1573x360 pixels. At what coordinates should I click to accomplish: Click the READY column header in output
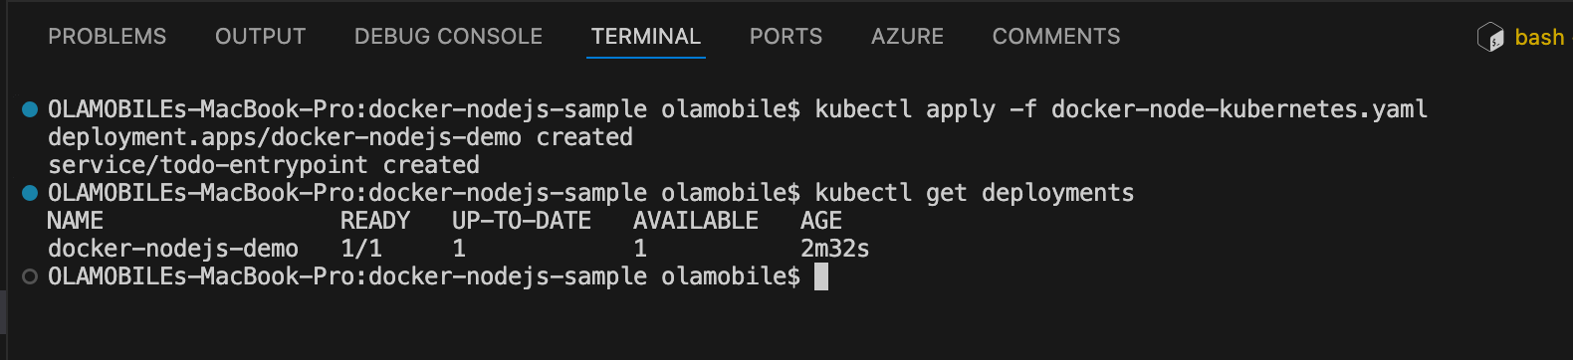tap(375, 221)
